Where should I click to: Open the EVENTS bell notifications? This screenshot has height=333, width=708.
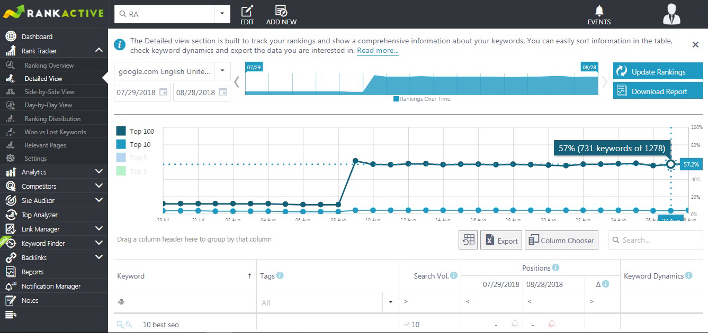coord(599,15)
